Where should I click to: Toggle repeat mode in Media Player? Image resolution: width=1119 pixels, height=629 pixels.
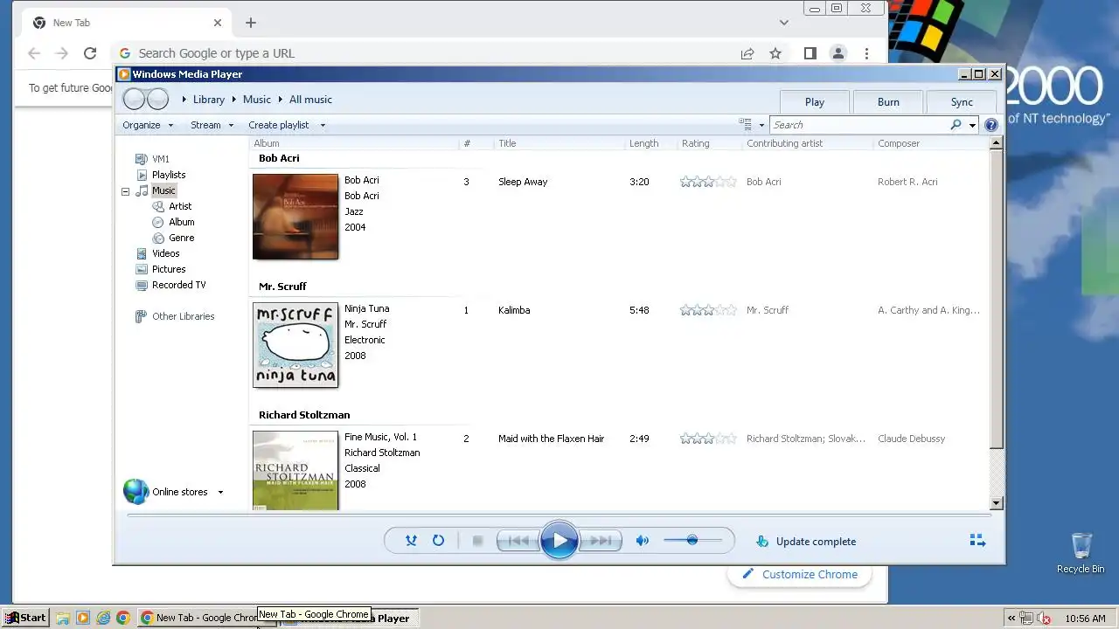[x=438, y=541]
